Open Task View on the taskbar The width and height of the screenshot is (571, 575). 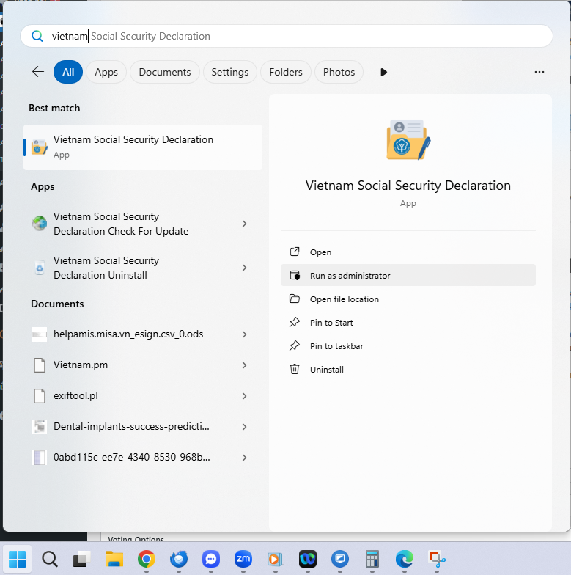(82, 559)
